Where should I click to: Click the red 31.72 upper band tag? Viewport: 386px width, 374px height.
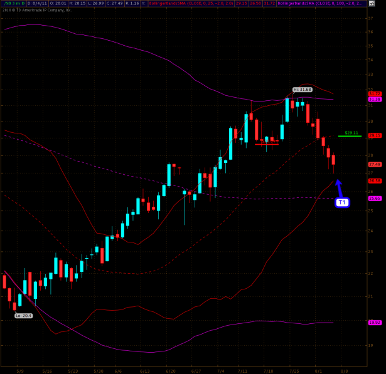(x=375, y=93)
